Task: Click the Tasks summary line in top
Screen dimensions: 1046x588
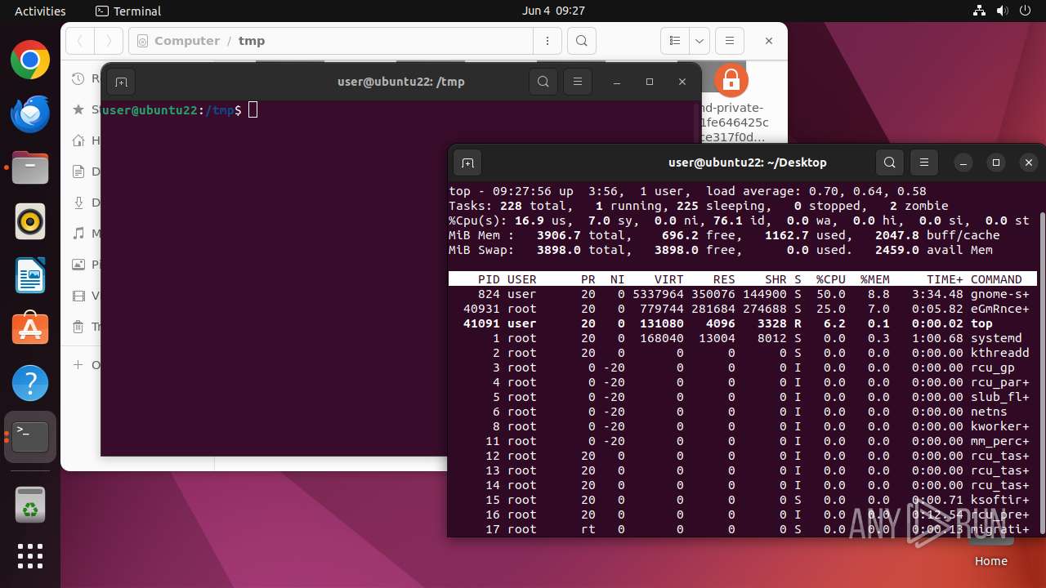Action: point(699,206)
